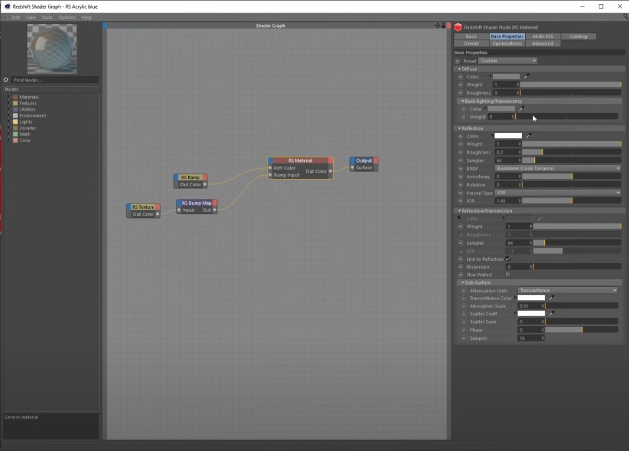Toggle the animation dot for Dispersion
Image resolution: width=629 pixels, height=451 pixels.
tap(461, 267)
